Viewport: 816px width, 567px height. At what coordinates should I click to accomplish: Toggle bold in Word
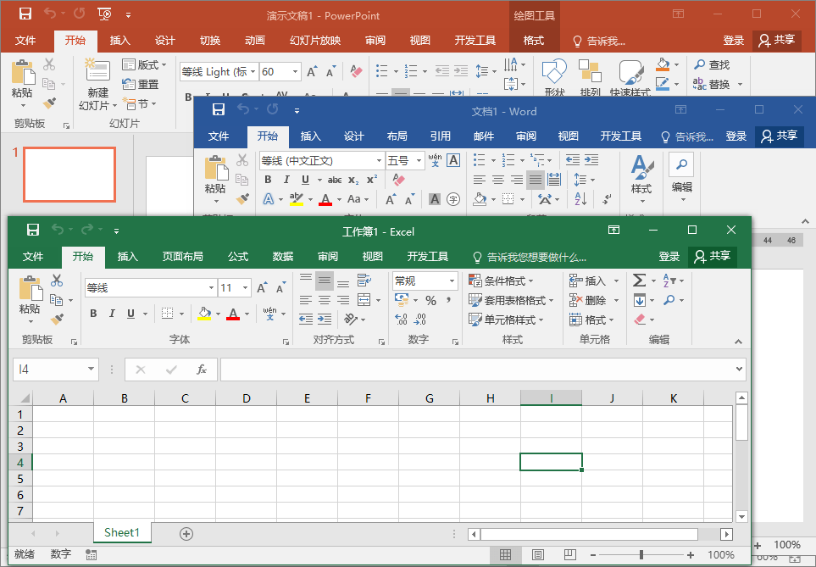[x=268, y=180]
